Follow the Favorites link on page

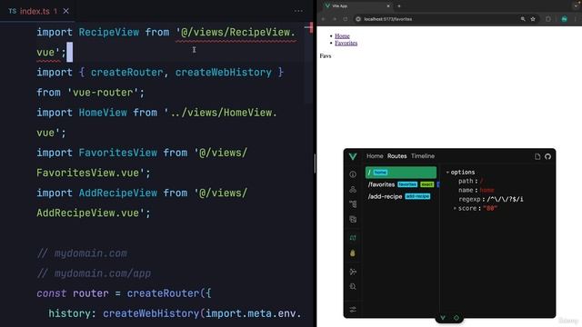click(x=346, y=43)
